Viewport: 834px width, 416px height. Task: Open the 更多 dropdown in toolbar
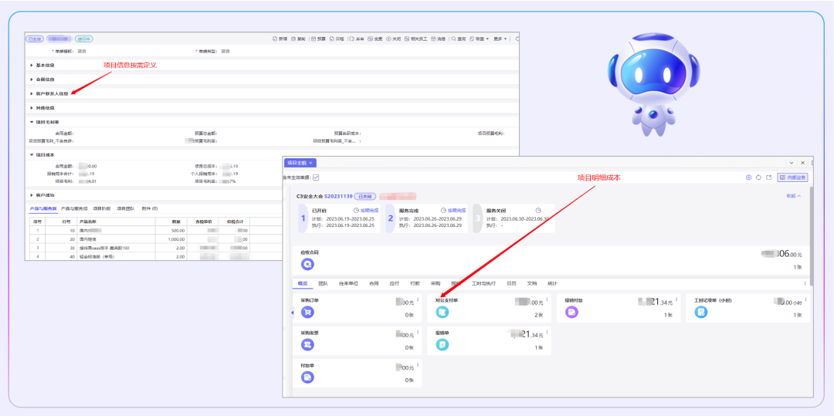coord(500,39)
